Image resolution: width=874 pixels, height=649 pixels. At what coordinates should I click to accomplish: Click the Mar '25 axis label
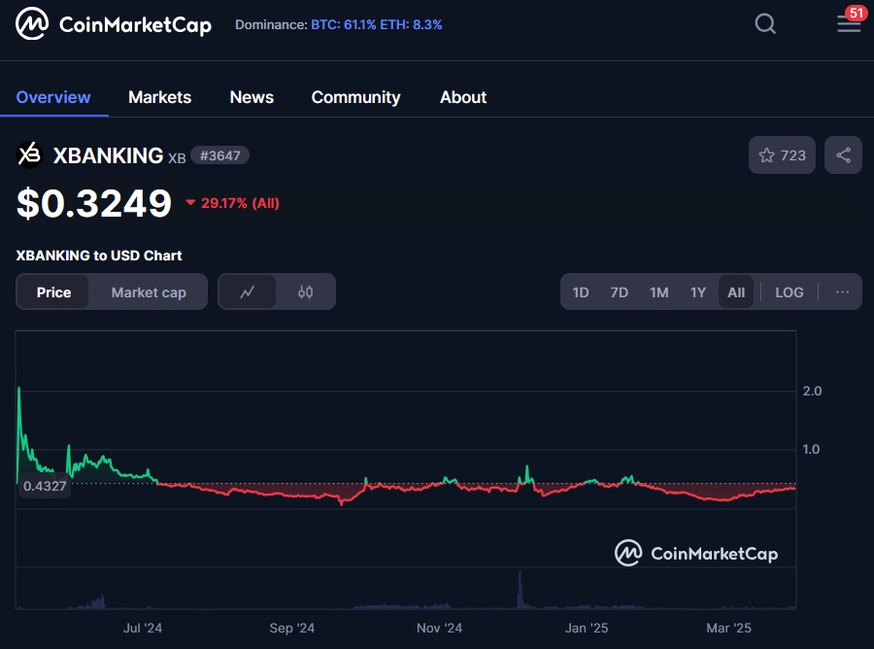click(x=729, y=628)
